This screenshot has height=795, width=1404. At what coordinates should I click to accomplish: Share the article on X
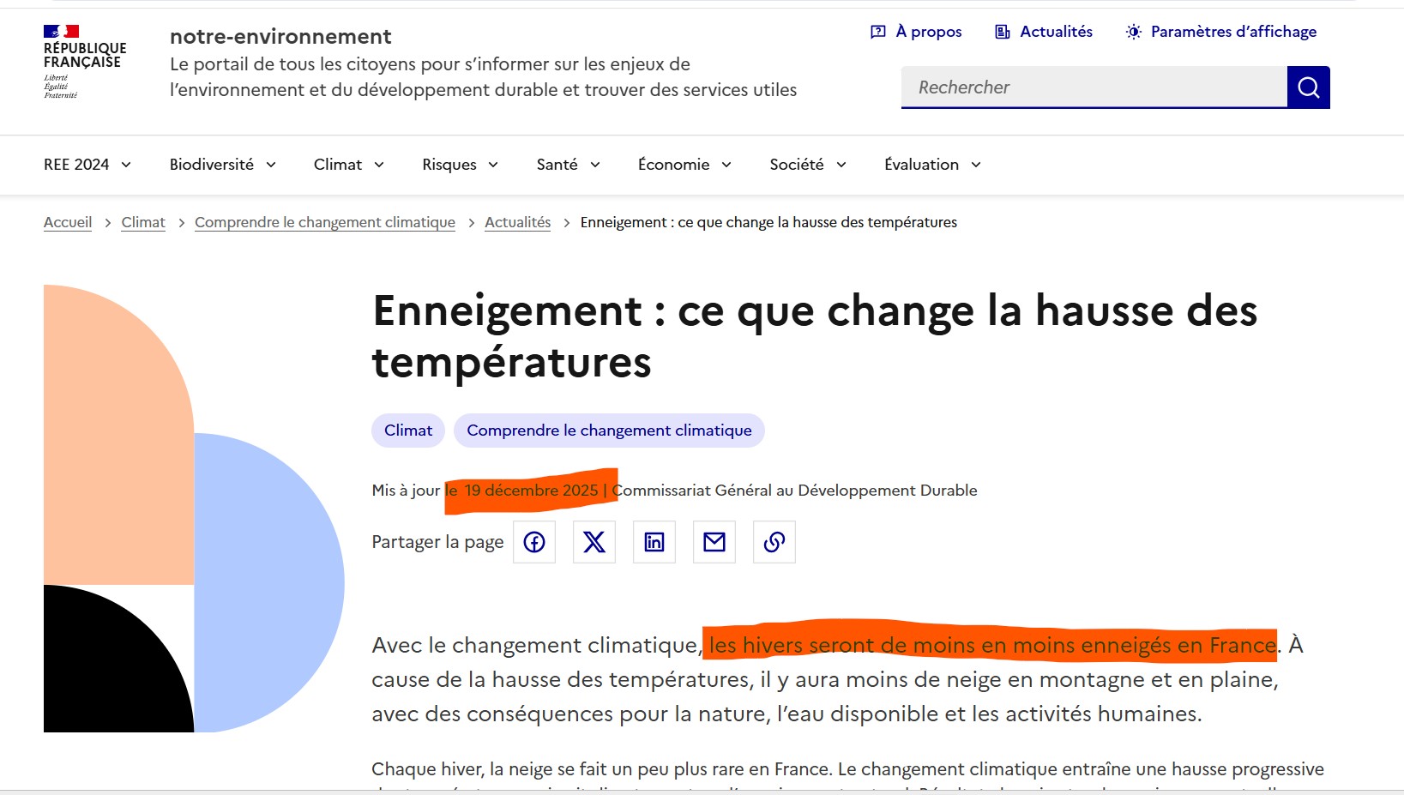594,542
